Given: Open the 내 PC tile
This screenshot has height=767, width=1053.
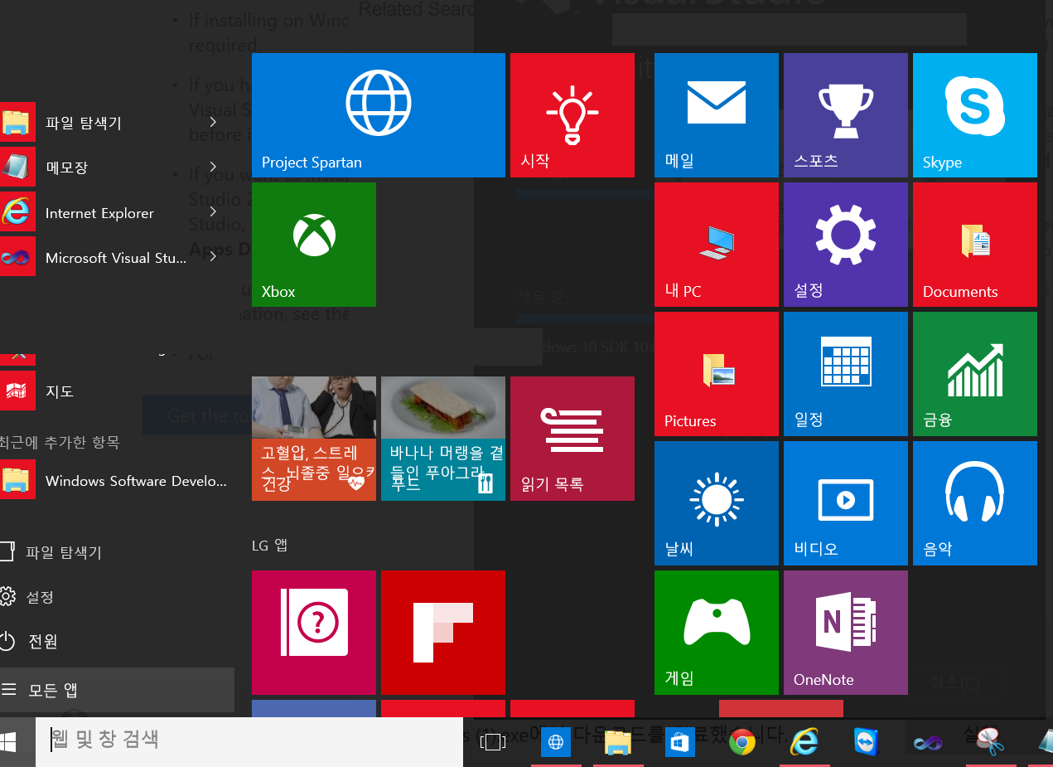Looking at the screenshot, I should (x=717, y=245).
